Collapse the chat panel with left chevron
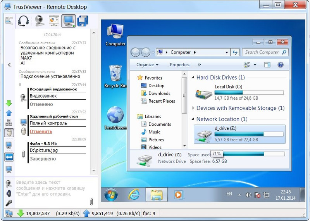The width and height of the screenshot is (310, 221). coord(9,65)
